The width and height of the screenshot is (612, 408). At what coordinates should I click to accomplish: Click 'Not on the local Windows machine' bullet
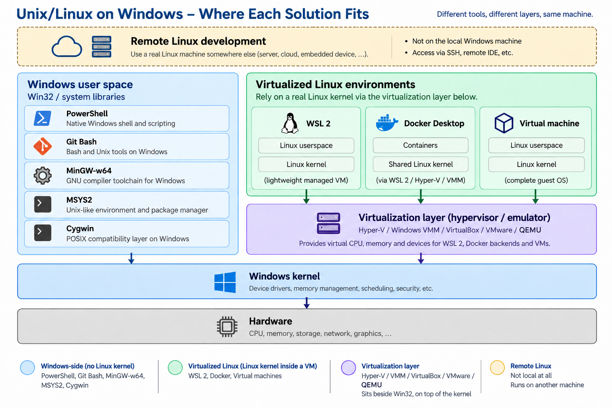coord(467,41)
